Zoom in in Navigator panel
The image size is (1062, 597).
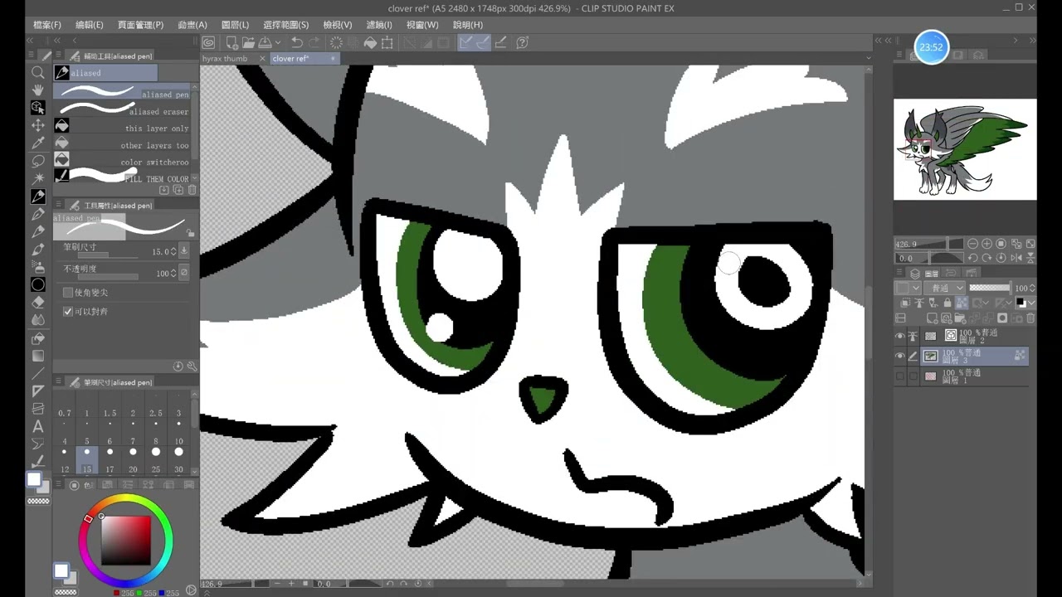click(986, 243)
